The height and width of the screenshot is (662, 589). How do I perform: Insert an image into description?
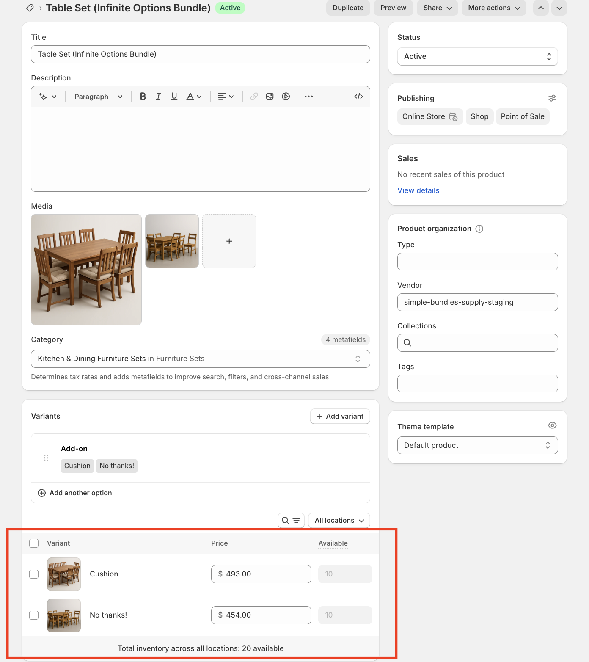(x=270, y=97)
